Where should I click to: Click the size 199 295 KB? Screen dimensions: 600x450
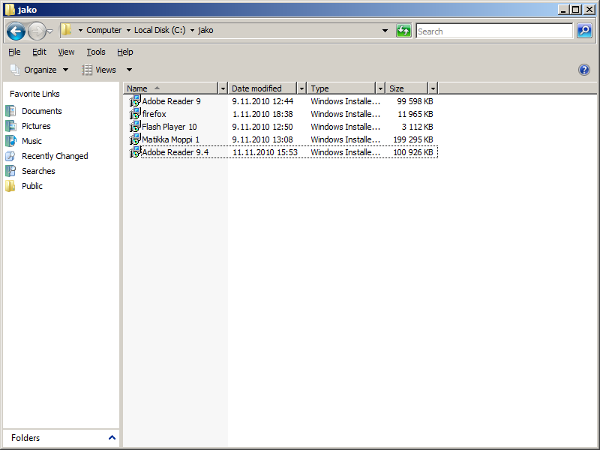(x=413, y=139)
